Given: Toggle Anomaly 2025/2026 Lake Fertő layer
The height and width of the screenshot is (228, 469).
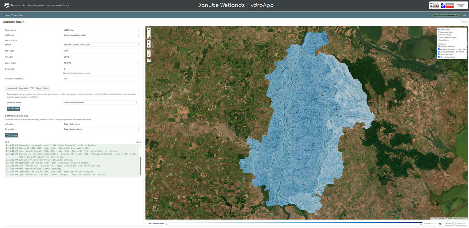Looking at the screenshot, I should (439, 52).
